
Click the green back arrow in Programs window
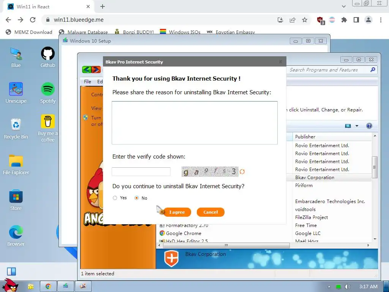(87, 70)
